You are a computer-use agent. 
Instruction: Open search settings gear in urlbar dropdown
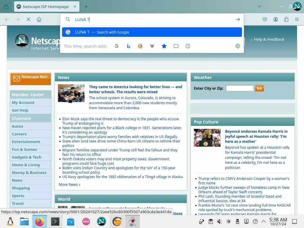(x=238, y=46)
